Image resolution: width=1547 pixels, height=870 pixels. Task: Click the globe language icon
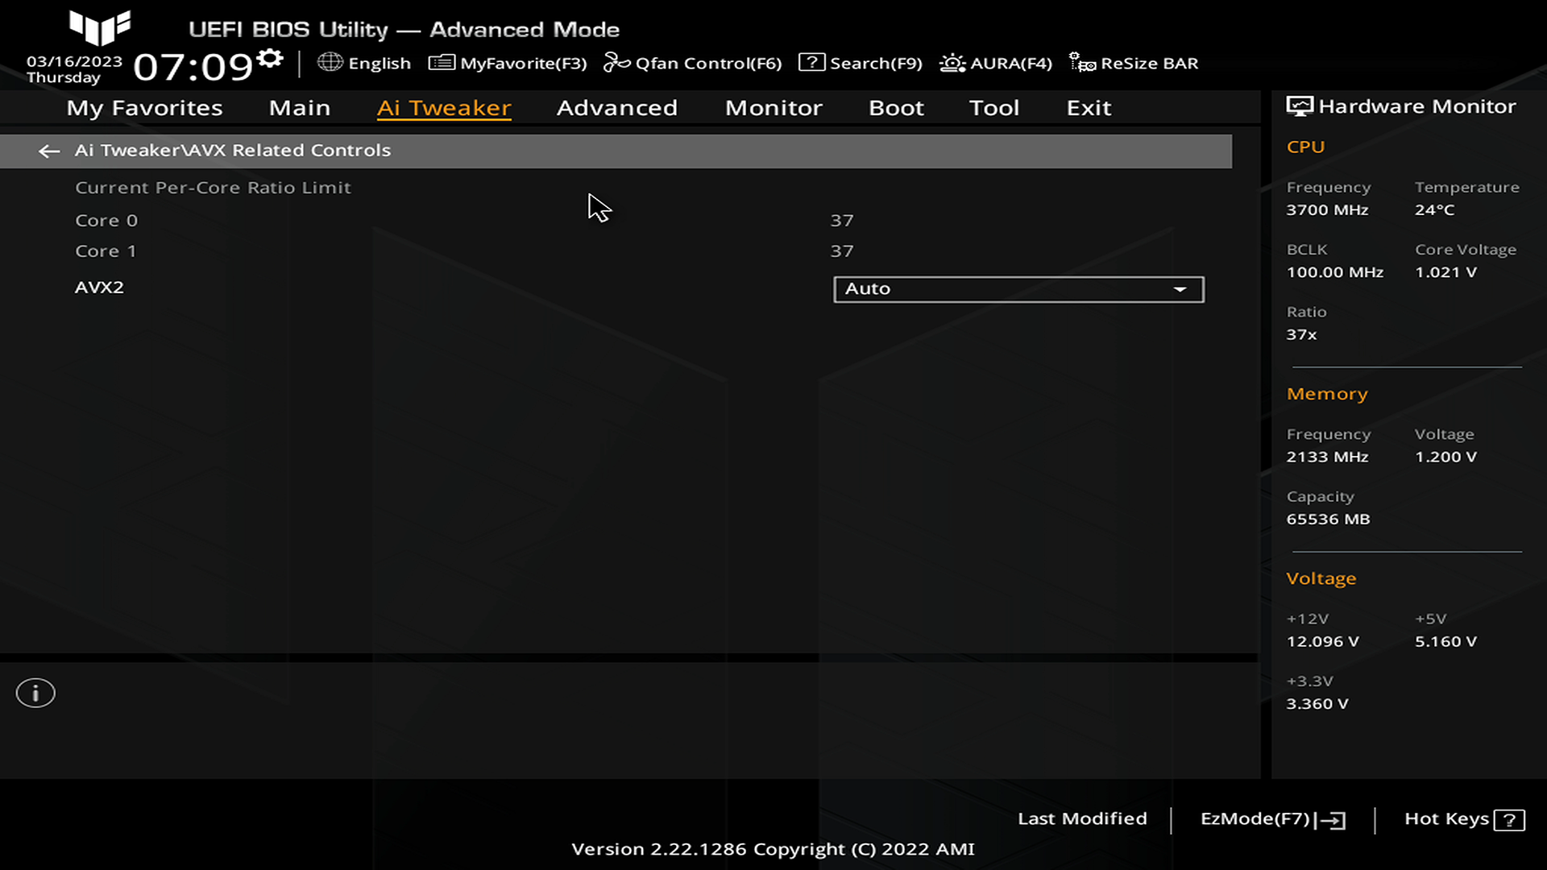[x=330, y=62]
